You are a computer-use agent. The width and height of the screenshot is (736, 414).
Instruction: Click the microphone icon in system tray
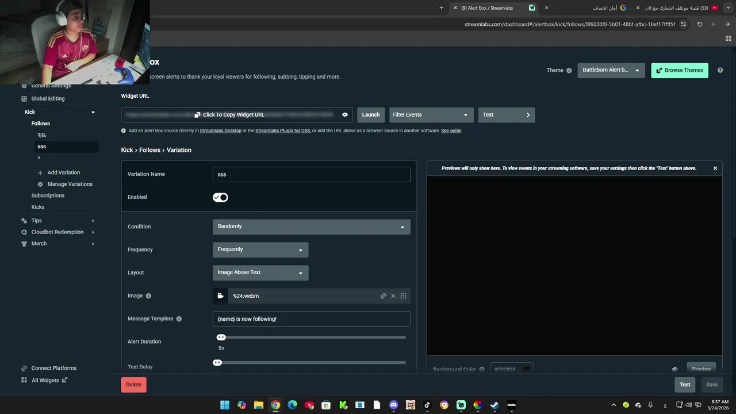(x=650, y=405)
